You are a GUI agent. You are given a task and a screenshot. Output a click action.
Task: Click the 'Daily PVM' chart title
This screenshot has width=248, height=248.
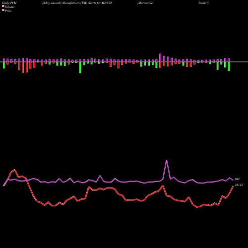click(9, 3)
